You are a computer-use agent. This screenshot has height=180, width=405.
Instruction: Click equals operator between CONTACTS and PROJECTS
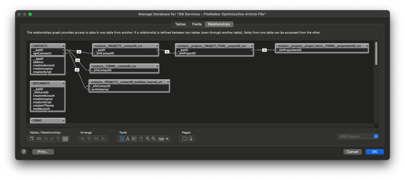point(79,52)
